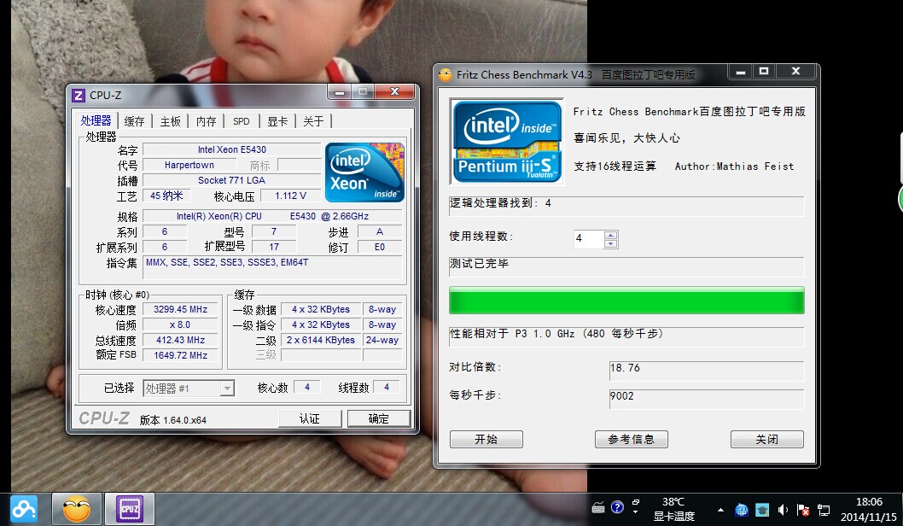
Task: Click the 修订 value "E0"
Action: (380, 247)
